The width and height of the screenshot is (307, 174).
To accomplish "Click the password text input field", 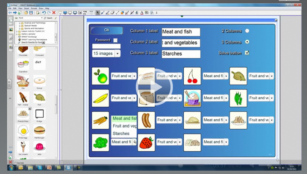I will pos(106,46).
